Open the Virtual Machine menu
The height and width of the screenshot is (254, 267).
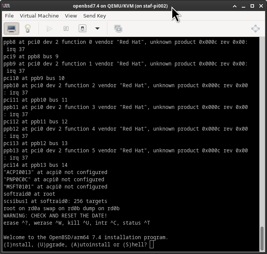tap(39, 16)
